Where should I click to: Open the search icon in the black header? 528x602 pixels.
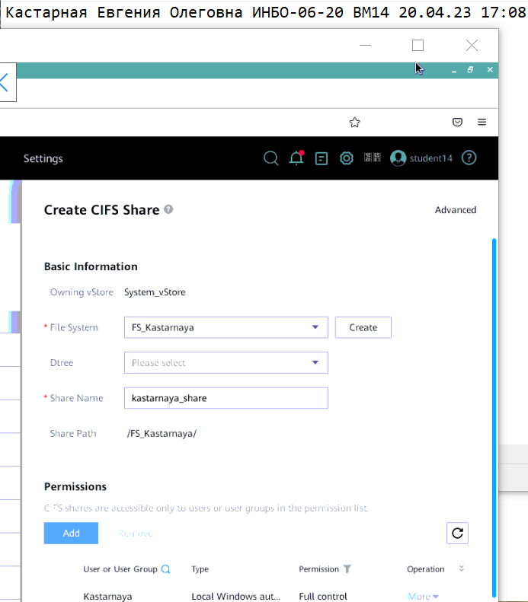tap(271, 158)
